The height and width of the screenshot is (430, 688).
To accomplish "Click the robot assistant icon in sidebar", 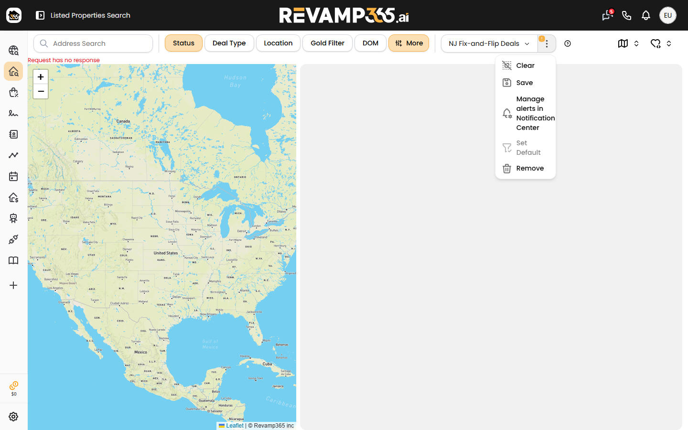I will click(13, 218).
